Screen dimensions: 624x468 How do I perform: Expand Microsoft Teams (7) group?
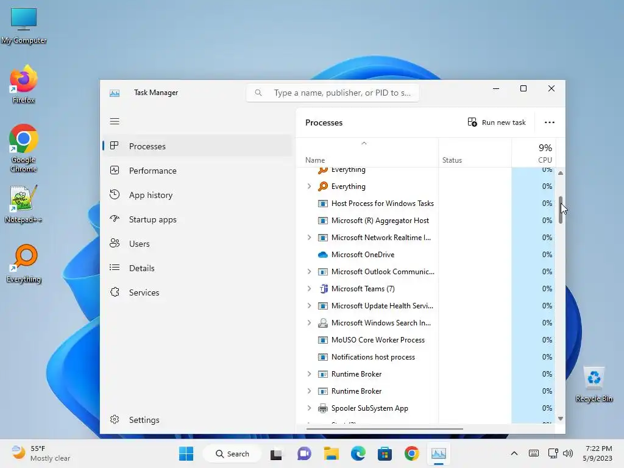309,288
